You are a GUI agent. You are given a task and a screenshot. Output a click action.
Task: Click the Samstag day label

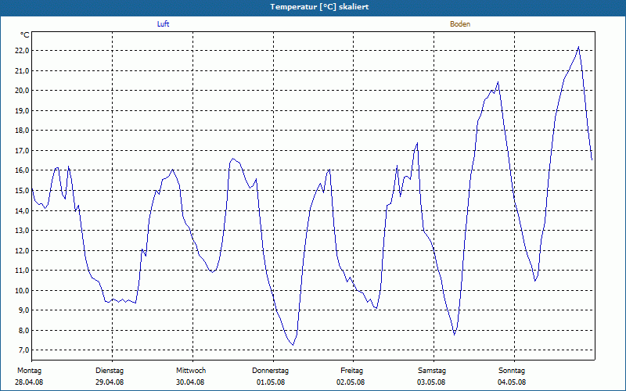tap(432, 371)
